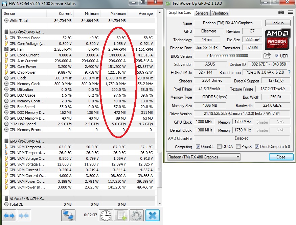Image resolution: width=296 pixels, height=225 pixels.
Task: Select the GPU Fan Speed sensor row
Action: tap(79, 106)
